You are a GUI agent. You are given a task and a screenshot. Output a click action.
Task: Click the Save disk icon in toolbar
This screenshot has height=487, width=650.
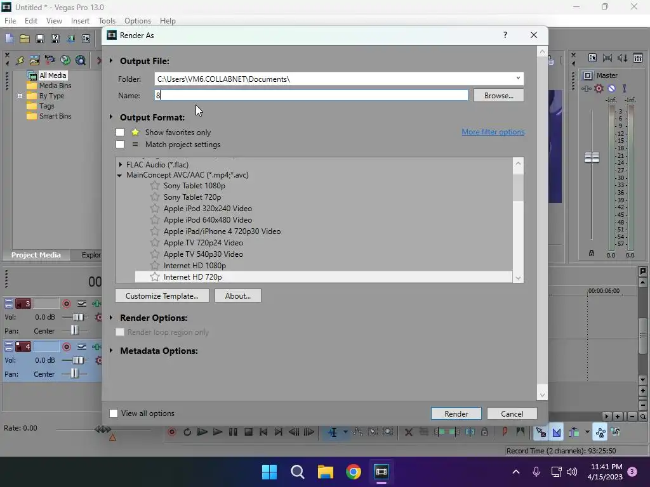tap(40, 39)
